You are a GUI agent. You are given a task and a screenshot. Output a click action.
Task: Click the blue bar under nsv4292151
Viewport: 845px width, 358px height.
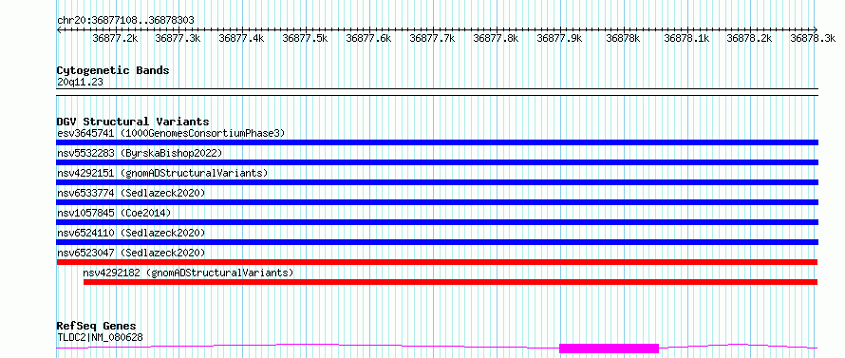click(x=437, y=182)
